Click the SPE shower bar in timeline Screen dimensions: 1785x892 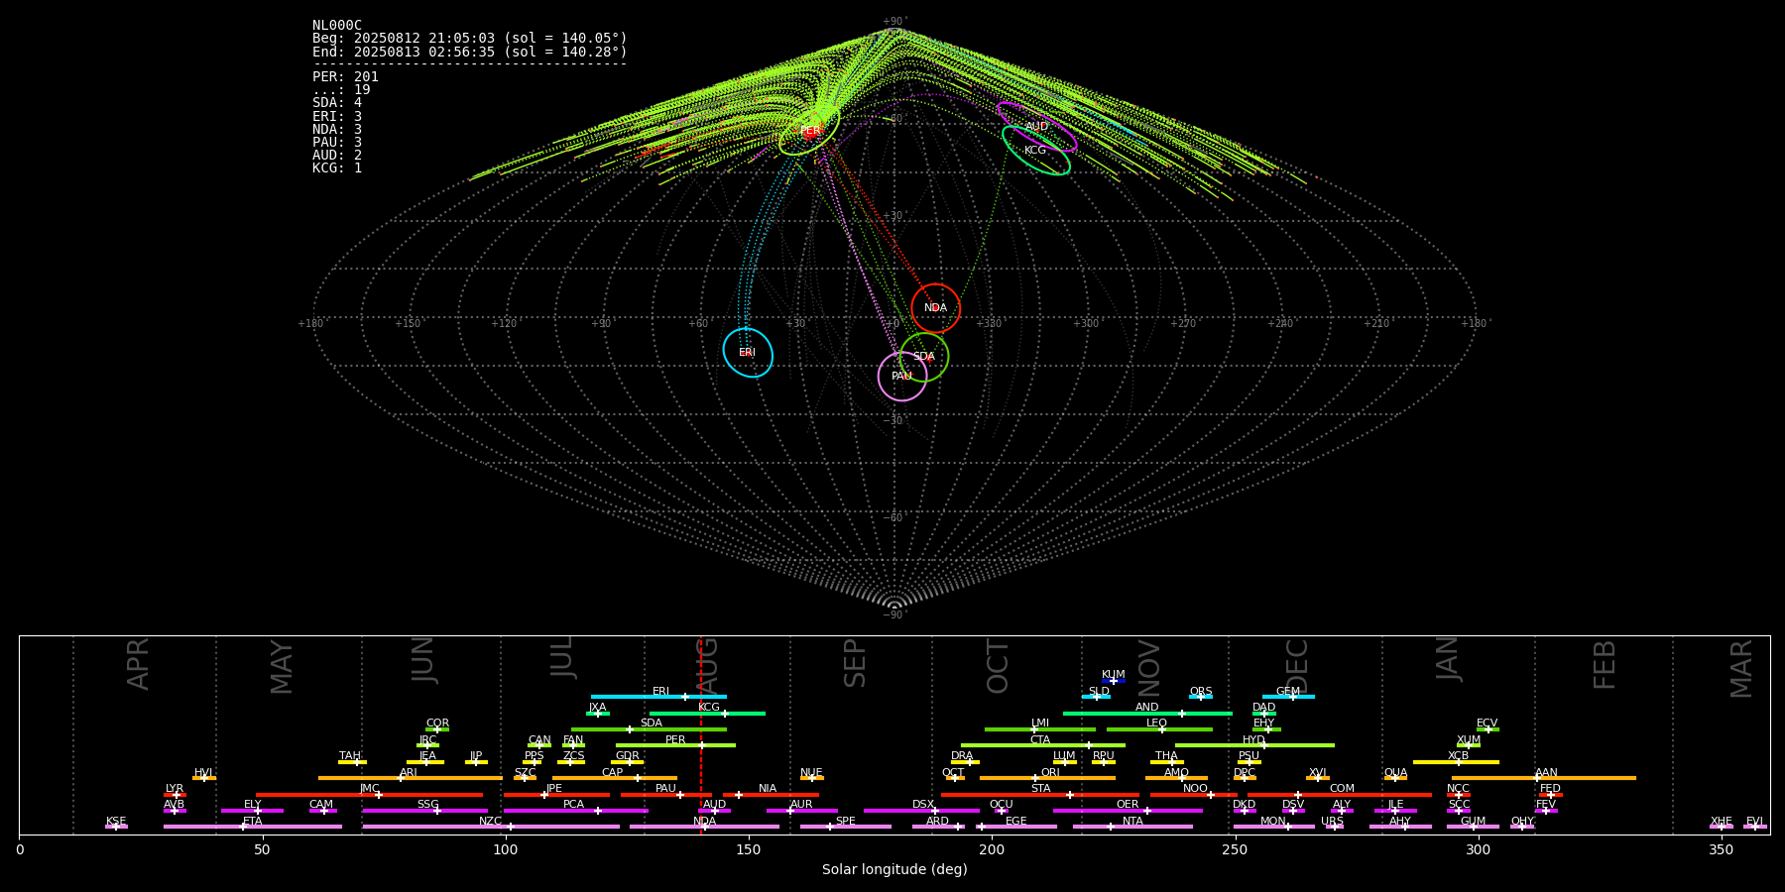[x=846, y=827]
